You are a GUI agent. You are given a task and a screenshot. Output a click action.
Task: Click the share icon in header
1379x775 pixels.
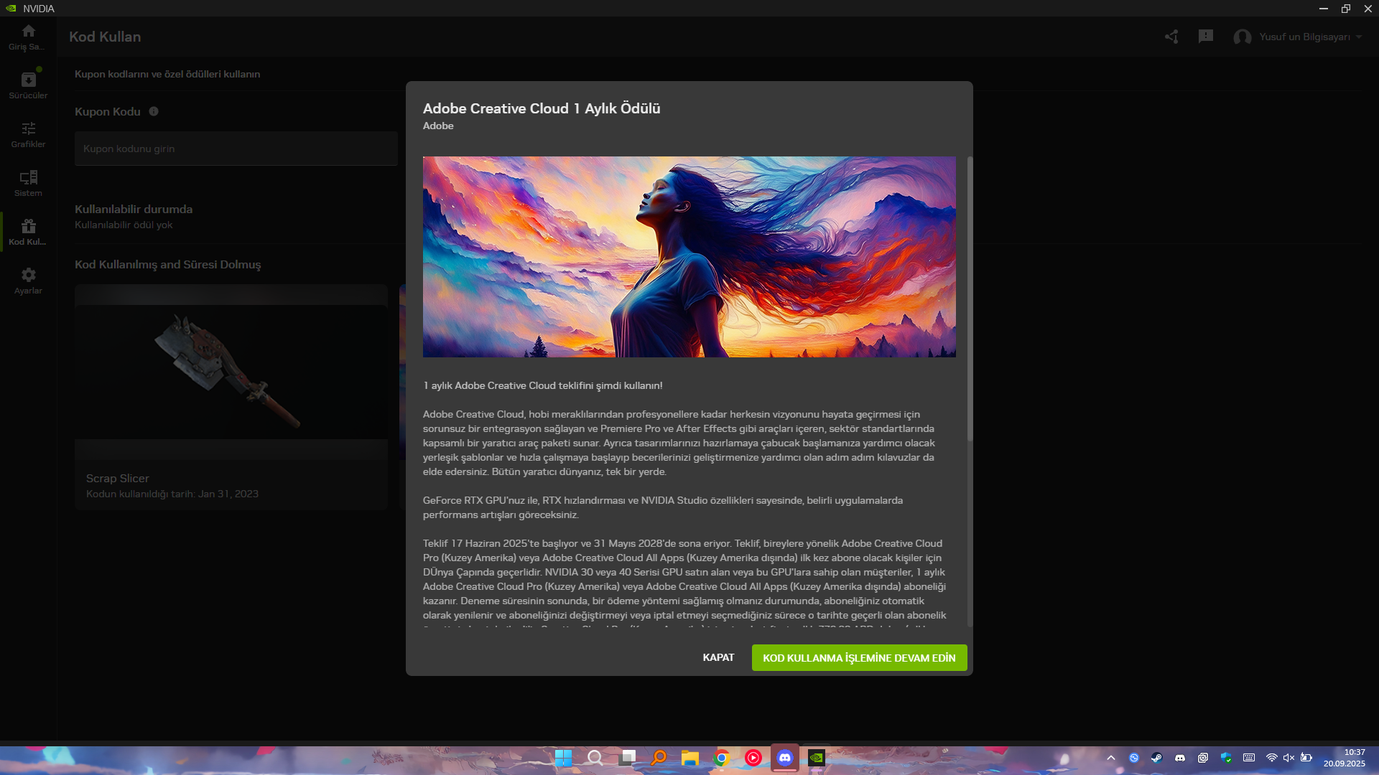[1171, 37]
